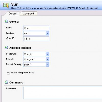This screenshot has width=102, height=102.
Task: Click the 'Comments:' field label
Action: [12, 88]
